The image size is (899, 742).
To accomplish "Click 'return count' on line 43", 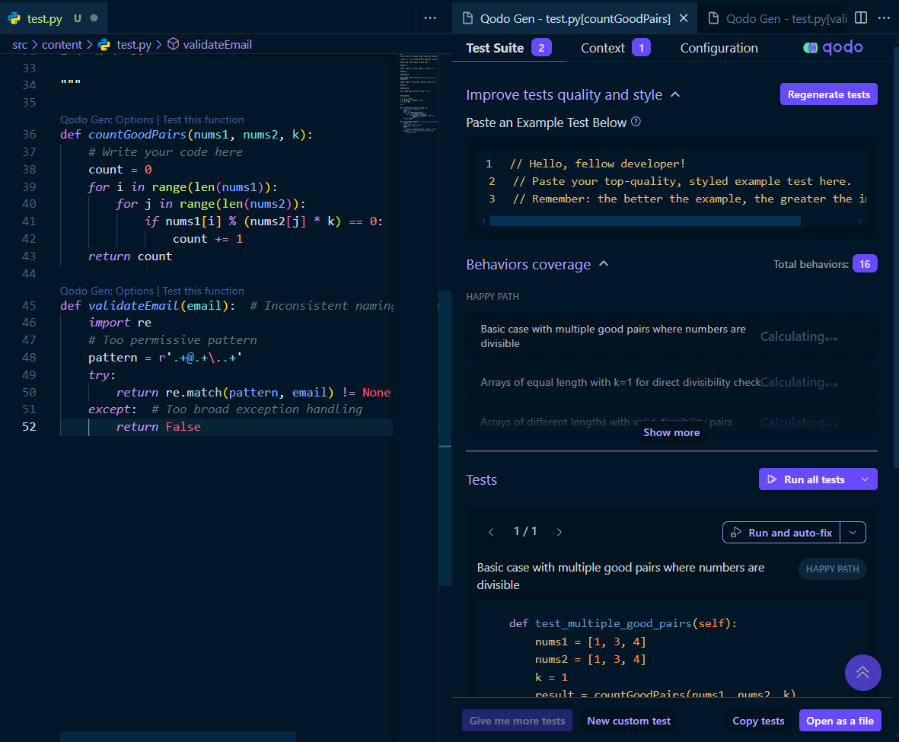I will [x=130, y=256].
